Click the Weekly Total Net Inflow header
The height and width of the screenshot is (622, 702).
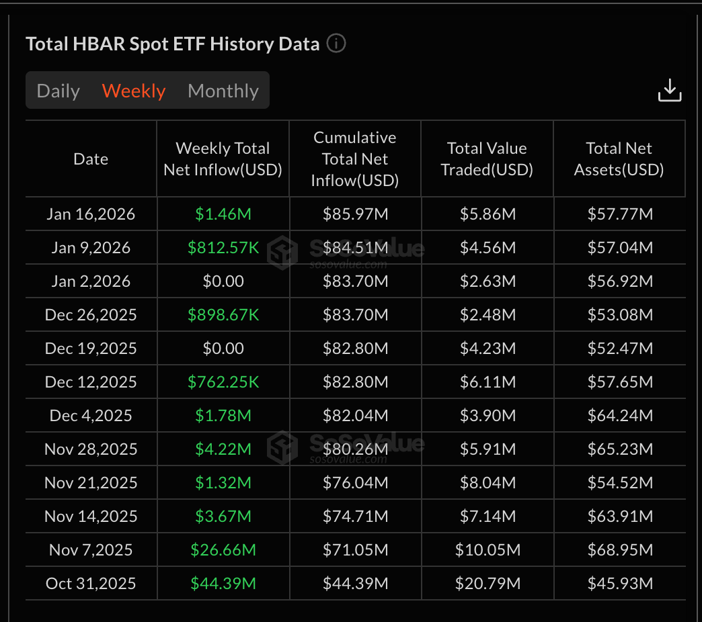pyautogui.click(x=223, y=159)
